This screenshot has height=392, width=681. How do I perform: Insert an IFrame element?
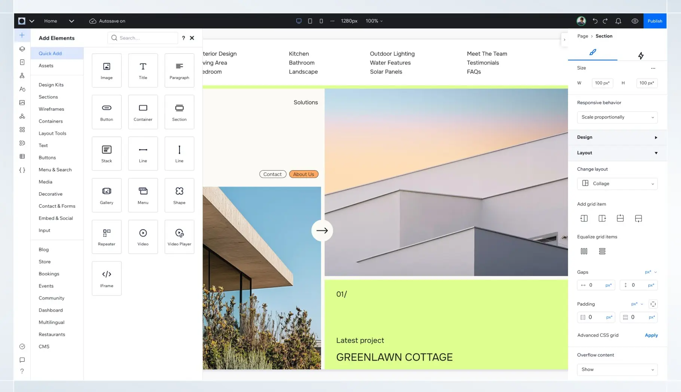(x=107, y=278)
